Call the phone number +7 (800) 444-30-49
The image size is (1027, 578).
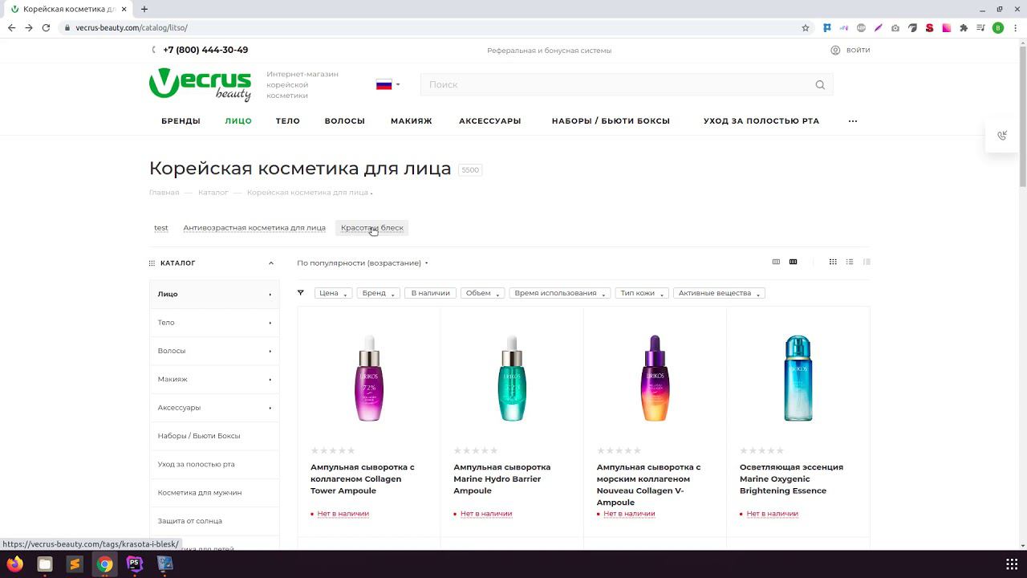pos(205,50)
